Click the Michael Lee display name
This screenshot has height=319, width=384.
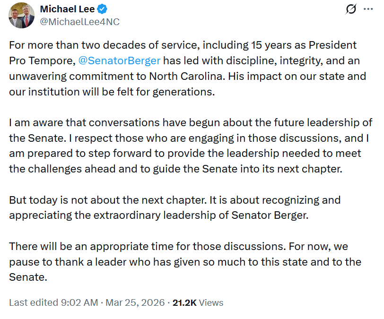67,9
